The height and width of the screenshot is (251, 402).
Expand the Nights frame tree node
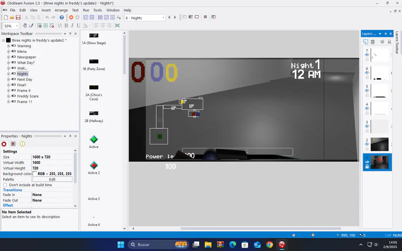pyautogui.click(x=8, y=74)
